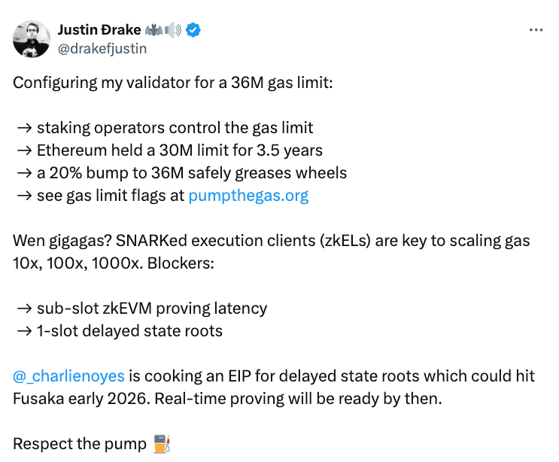Click the loudspeaker emoji beside the name

[x=173, y=30]
